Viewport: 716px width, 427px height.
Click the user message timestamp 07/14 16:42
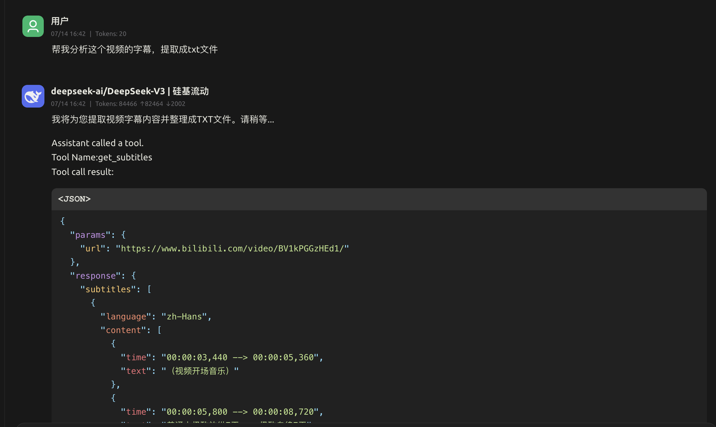[68, 34]
